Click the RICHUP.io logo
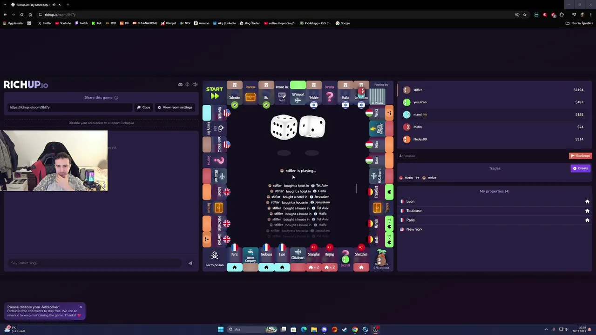 [x=26, y=85]
